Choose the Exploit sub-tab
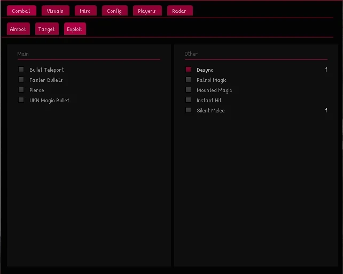Viewport: 343px width, 274px height. click(x=75, y=29)
